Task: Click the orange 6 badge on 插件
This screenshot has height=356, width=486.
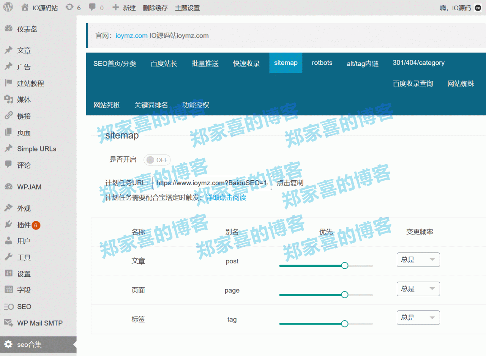Action: click(x=36, y=225)
